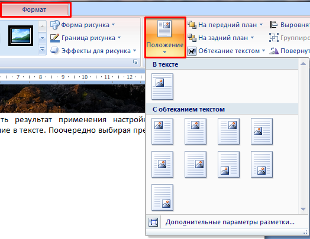
Task: Click the Положение button
Action: click(165, 37)
